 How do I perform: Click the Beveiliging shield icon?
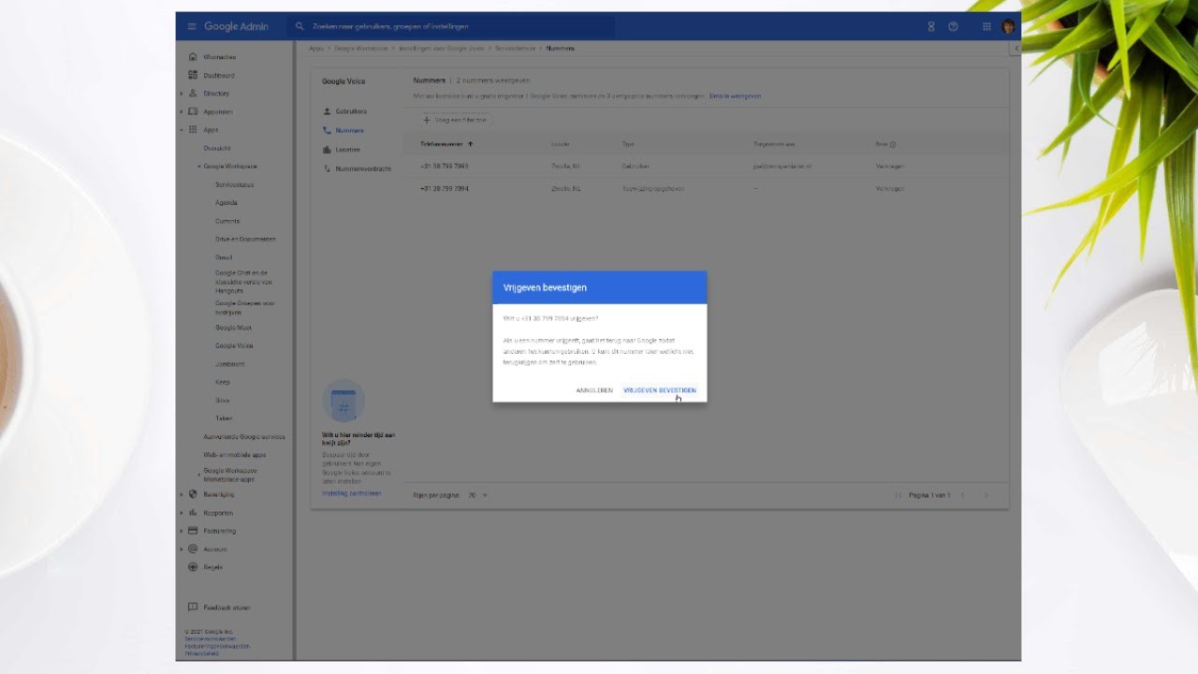point(193,494)
